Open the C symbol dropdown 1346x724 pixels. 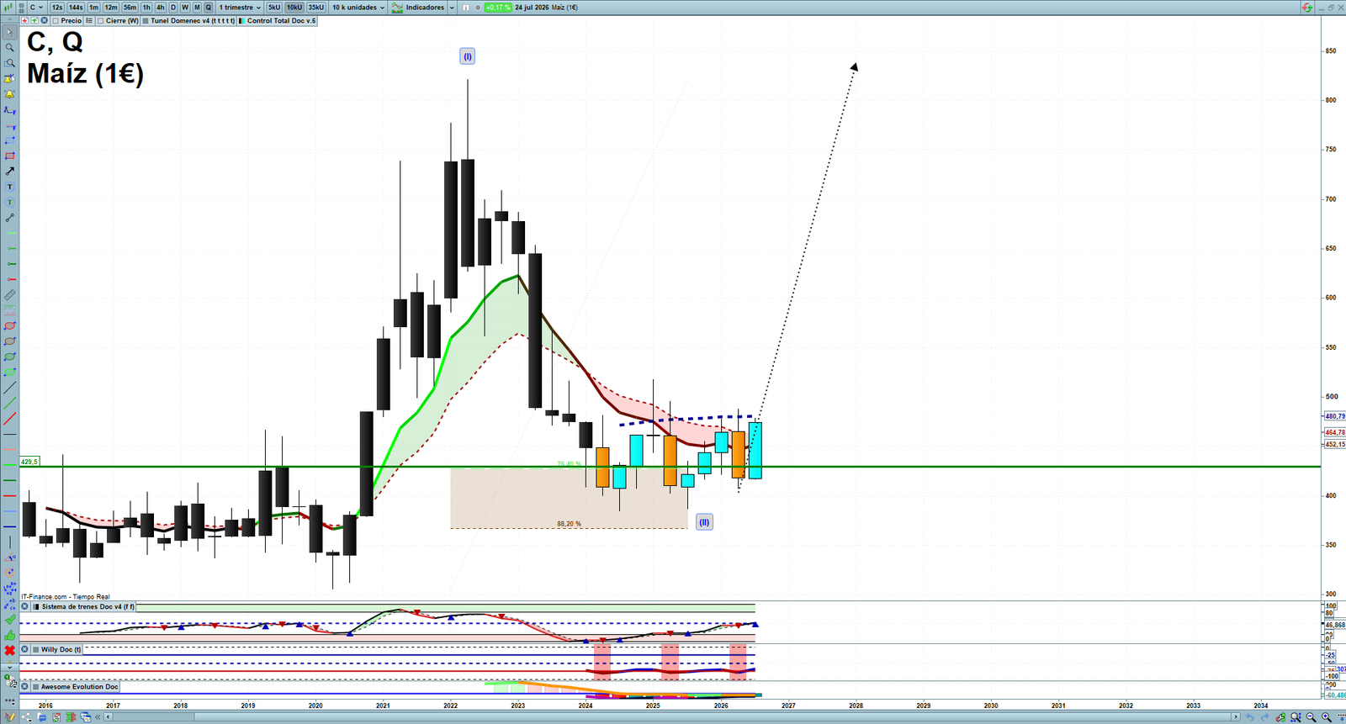click(36, 8)
